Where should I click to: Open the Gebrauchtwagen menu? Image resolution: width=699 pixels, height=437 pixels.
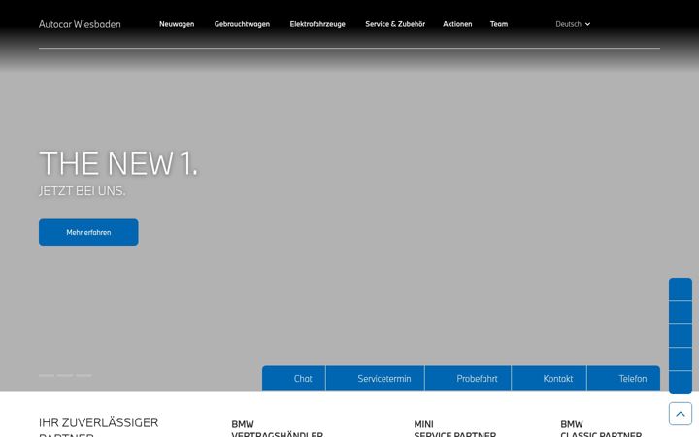[242, 24]
